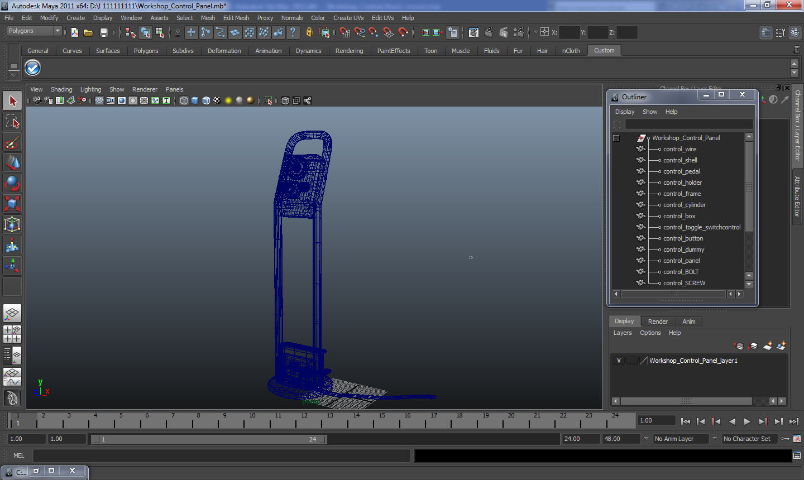
Task: Toggle the viewport grid display icon
Action: pos(99,100)
